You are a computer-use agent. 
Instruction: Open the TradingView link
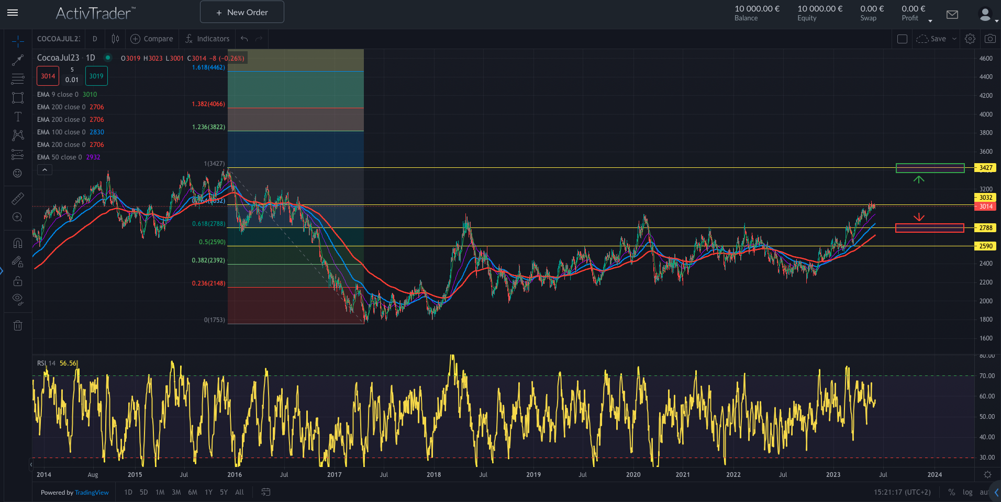[92, 493]
